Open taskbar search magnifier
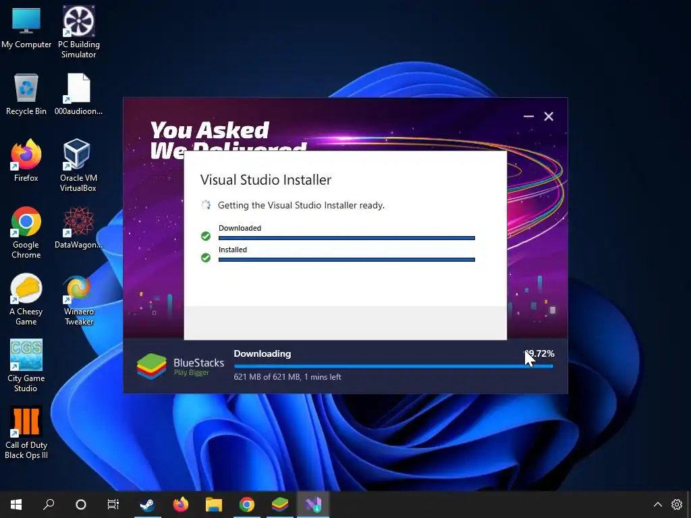691x518 pixels. coord(49,504)
